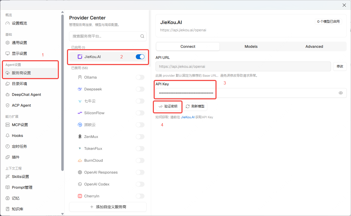Enable the SiliconFlow provider switch
351x216 pixels.
[140, 113]
